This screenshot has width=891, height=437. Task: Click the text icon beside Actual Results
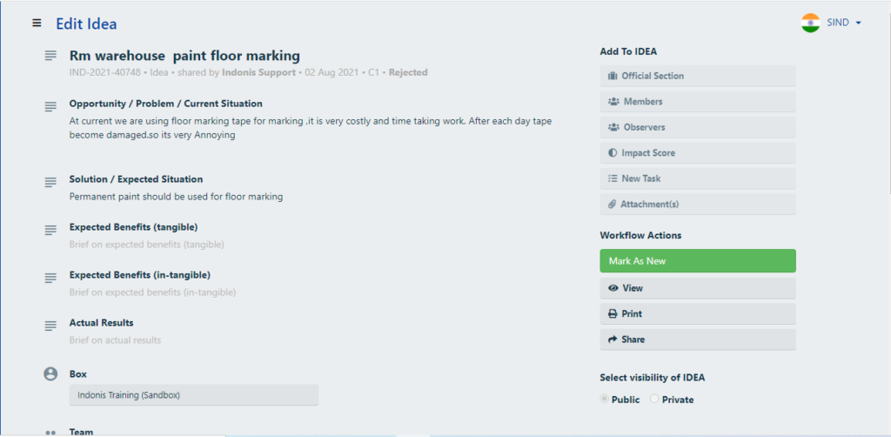[x=50, y=326]
